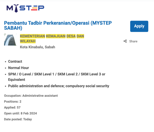Click the highlighted word KEMENTERIAN
154x132 pixels.
(32, 36)
